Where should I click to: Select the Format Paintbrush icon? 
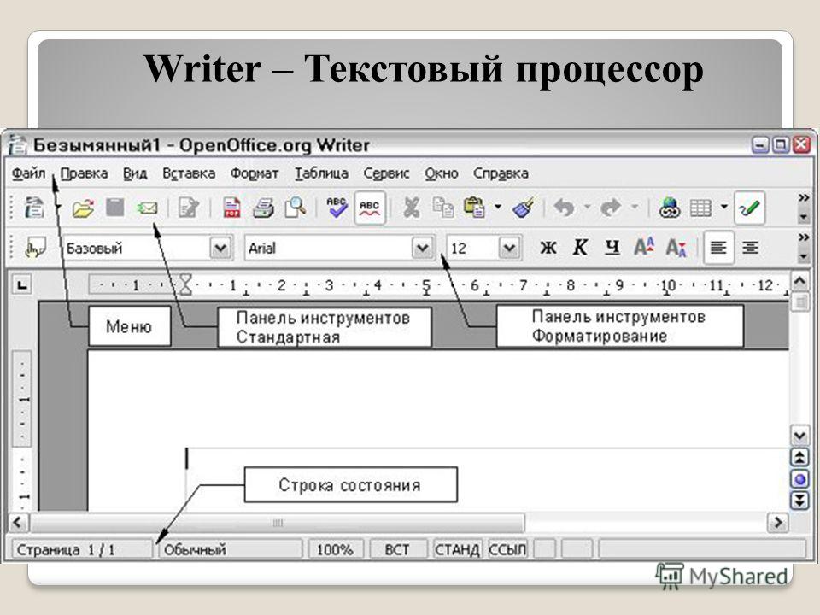(x=523, y=208)
